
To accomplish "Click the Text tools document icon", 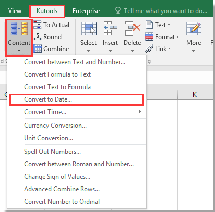I will (149, 24).
